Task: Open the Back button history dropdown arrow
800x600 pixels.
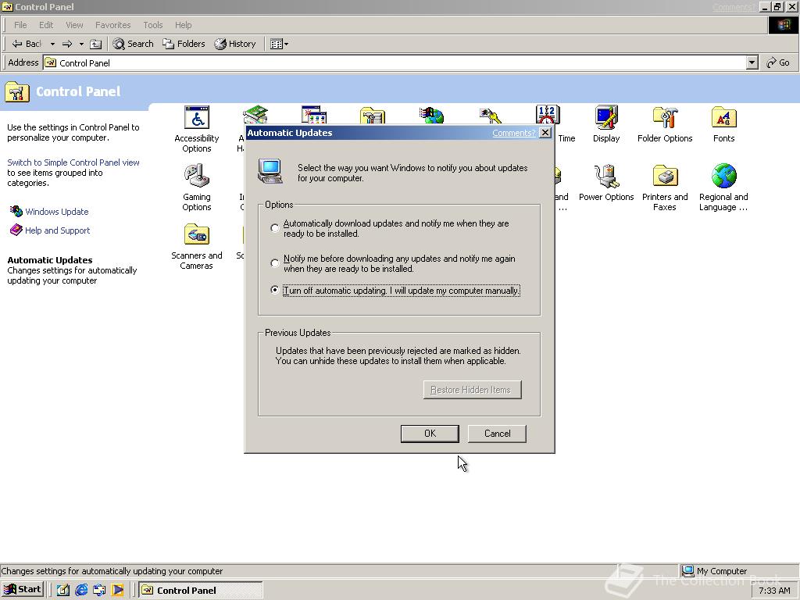Action: click(52, 44)
